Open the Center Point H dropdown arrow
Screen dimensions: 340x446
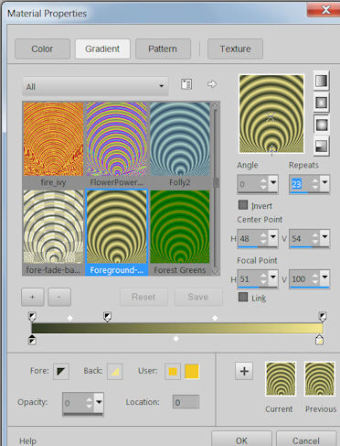(273, 237)
